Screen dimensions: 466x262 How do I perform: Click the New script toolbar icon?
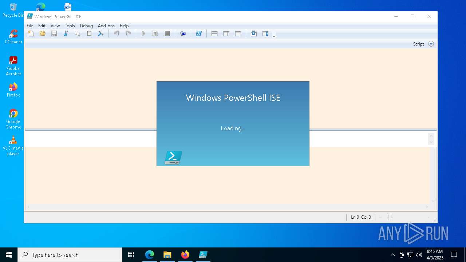tap(31, 34)
